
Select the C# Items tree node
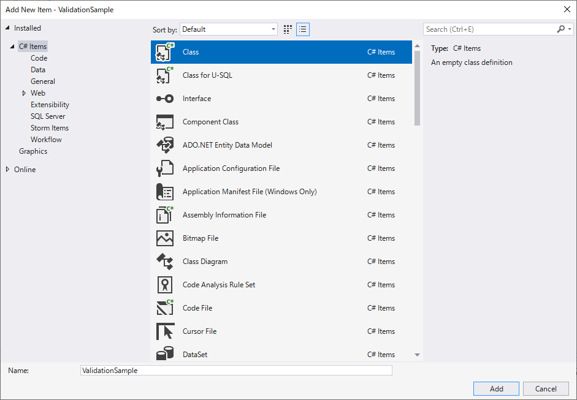click(x=32, y=47)
